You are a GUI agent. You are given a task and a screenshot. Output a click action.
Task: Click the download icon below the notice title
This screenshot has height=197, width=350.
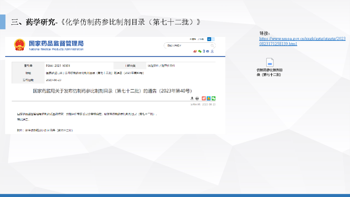click(192, 98)
